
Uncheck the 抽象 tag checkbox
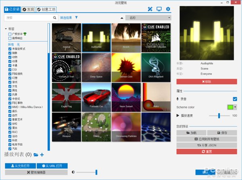click(x=10, y=53)
